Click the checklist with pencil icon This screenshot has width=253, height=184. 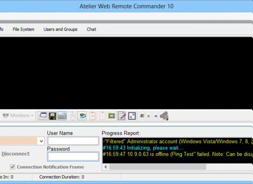pos(121,116)
